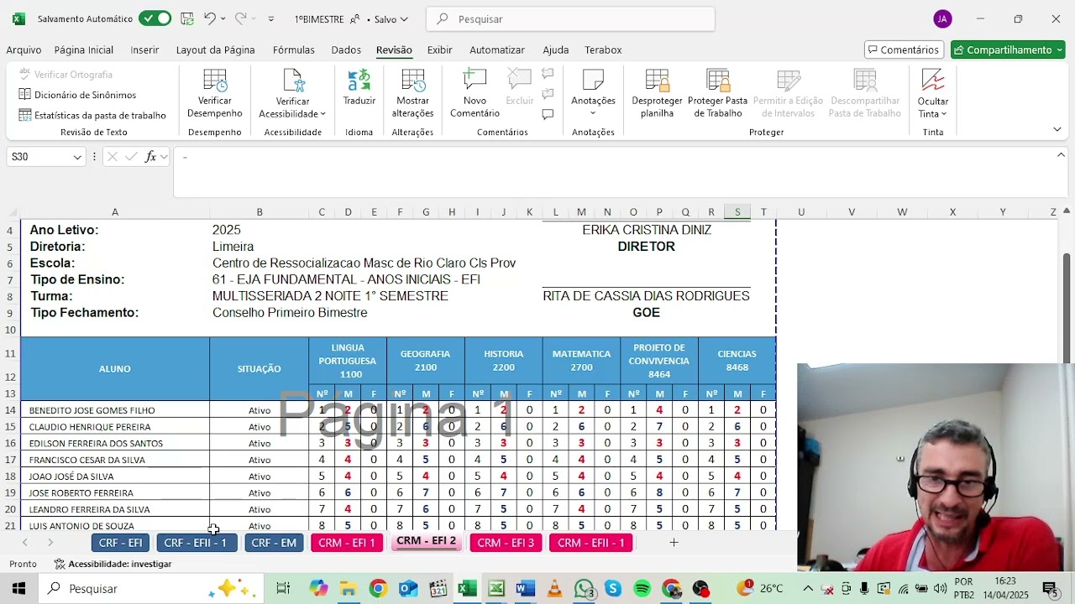The image size is (1075, 604).
Task: Open the Comentários pane button
Action: pyautogui.click(x=904, y=50)
